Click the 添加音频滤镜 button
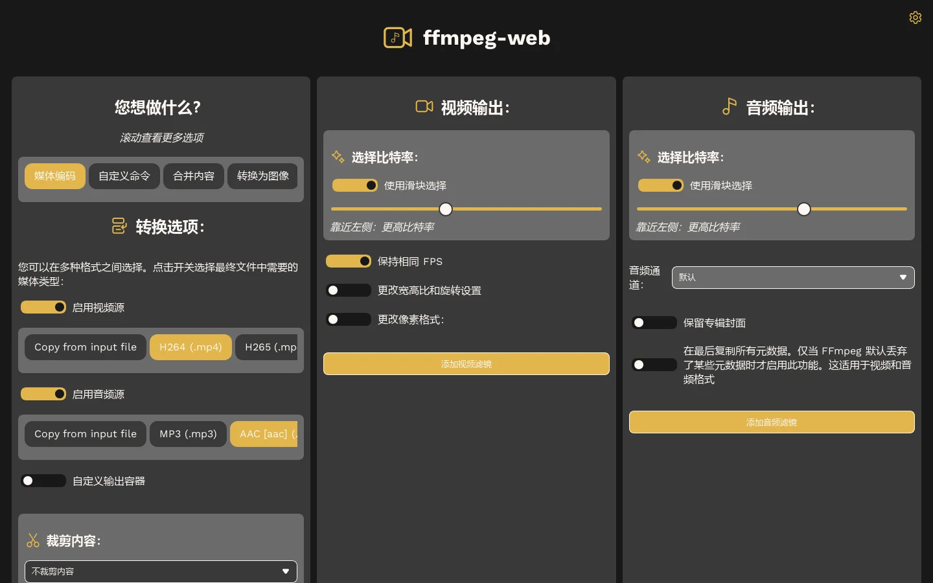Screen dimensions: 933x583 coord(772,422)
